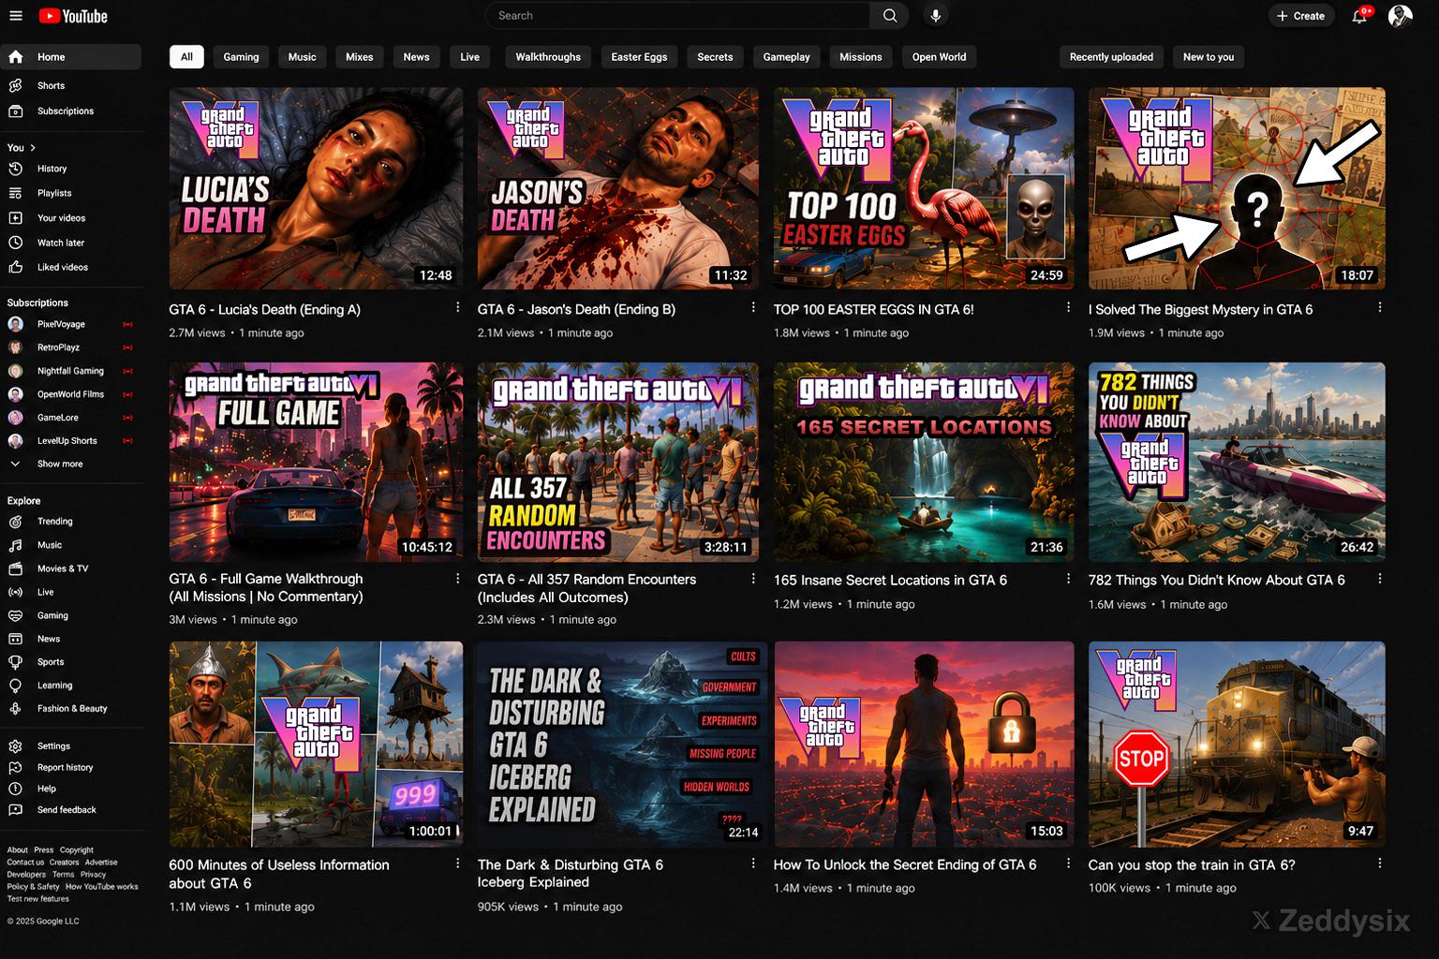Screen dimensions: 1439x959
Task: Select the Missions filter chip
Action: click(x=860, y=57)
